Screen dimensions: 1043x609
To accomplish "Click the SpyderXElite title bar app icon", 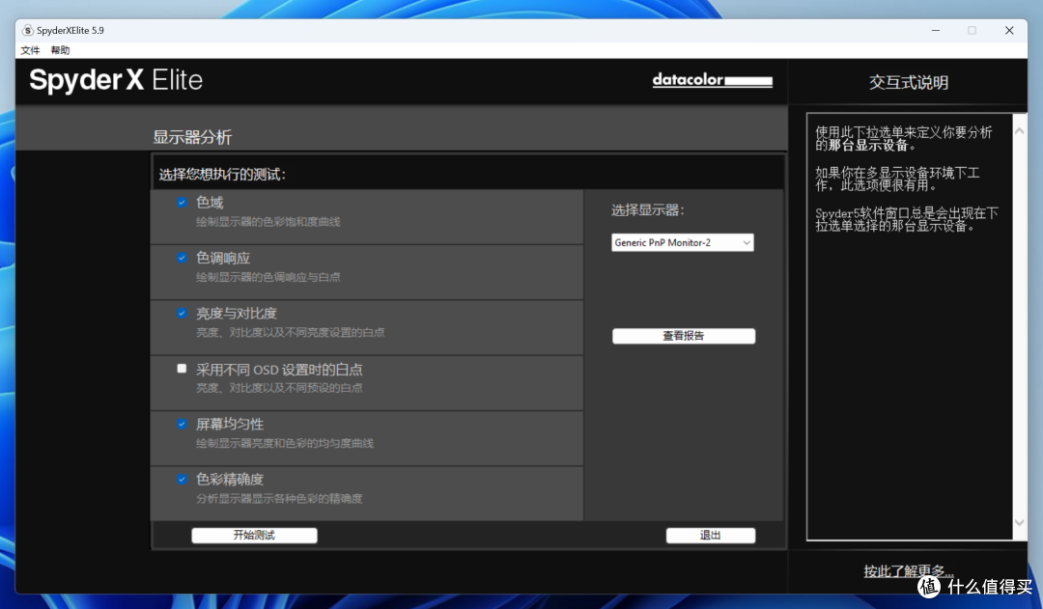I will 27,31.
